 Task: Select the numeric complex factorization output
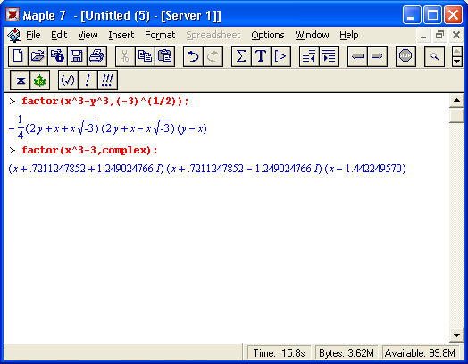(207, 169)
